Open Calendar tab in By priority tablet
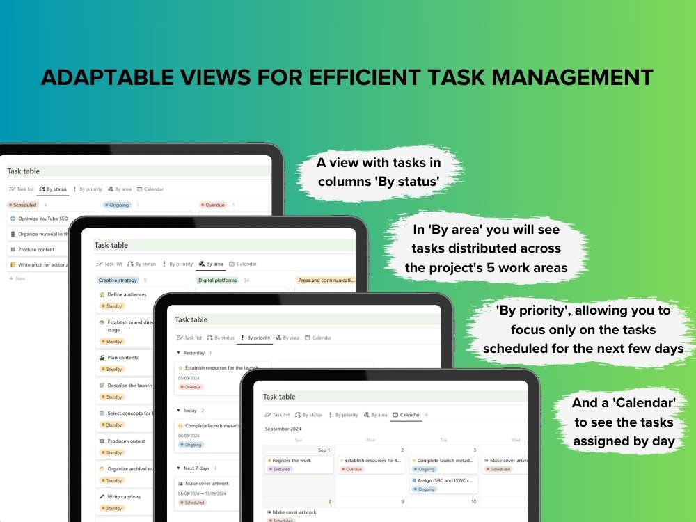696x522 pixels. point(318,338)
